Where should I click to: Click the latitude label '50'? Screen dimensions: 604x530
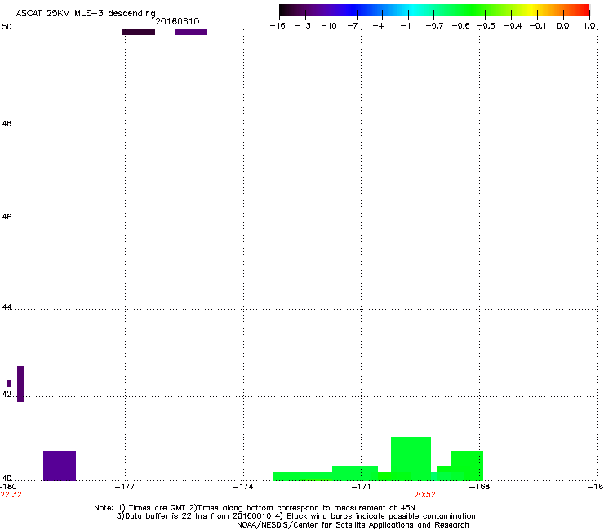pyautogui.click(x=7, y=27)
